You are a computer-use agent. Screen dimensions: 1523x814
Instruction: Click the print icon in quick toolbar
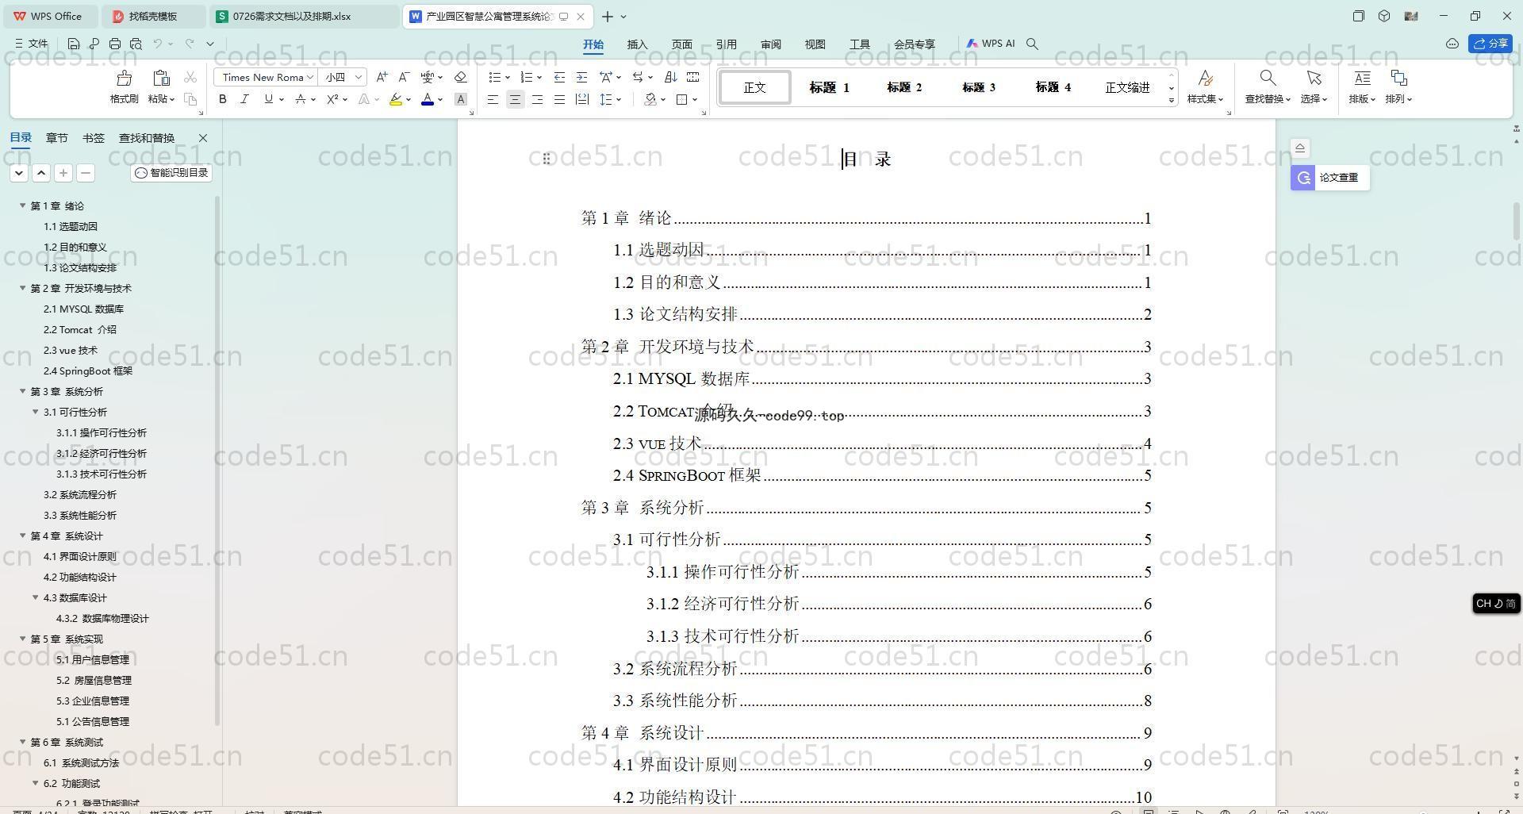(115, 44)
